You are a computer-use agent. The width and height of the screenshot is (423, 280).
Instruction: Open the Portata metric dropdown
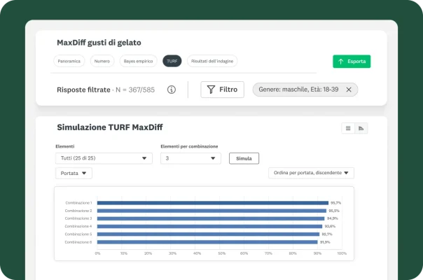pyautogui.click(x=74, y=173)
